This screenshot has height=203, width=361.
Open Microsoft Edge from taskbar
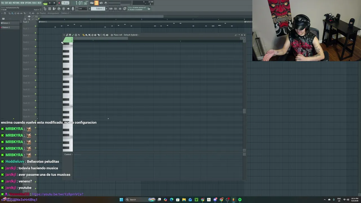[171, 200]
